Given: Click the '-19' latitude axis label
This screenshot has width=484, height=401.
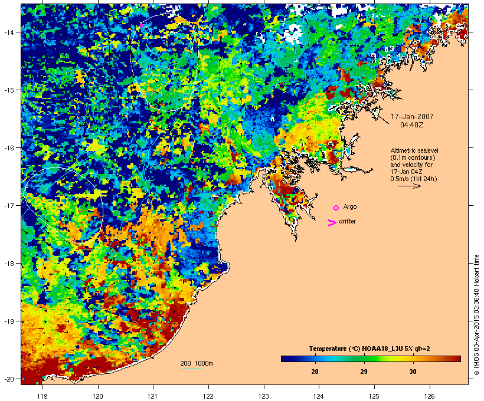Looking at the screenshot, I should [x=8, y=321].
